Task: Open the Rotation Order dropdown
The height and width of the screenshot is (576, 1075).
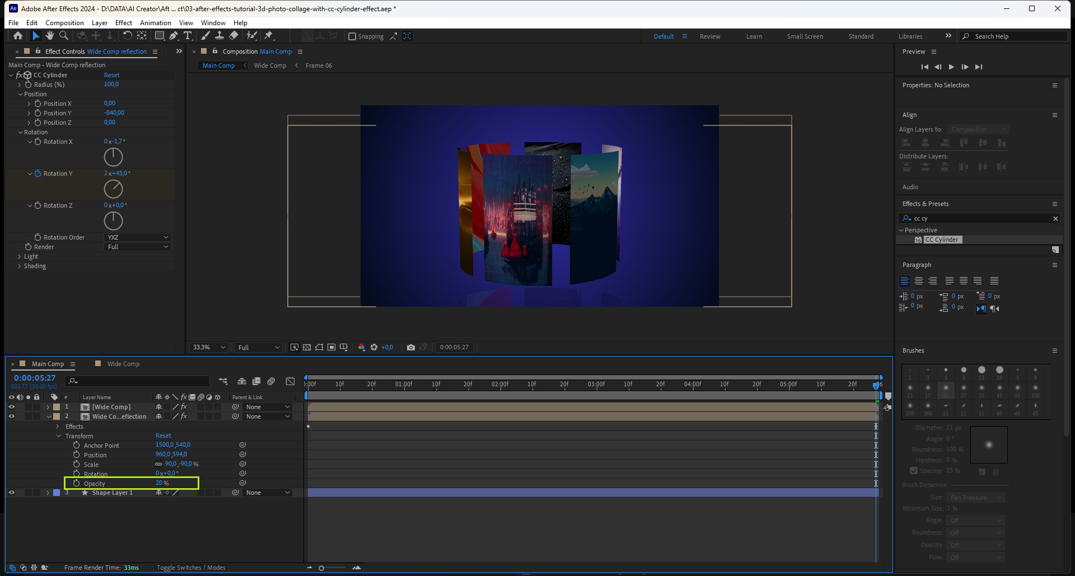Action: 138,237
